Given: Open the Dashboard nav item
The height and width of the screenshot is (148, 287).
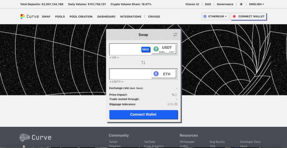Looking at the screenshot, I should tap(106, 17).
